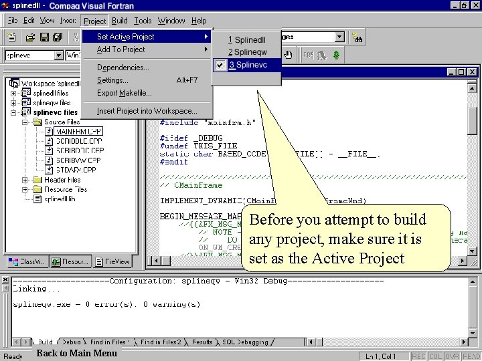Image resolution: width=482 pixels, height=361 pixels.
Task: Click the F90 toolbar icon
Action: tap(308, 55)
